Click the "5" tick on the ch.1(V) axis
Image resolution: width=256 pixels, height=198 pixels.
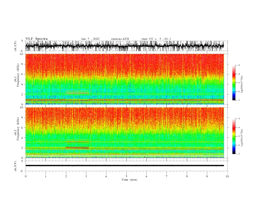(22, 41)
